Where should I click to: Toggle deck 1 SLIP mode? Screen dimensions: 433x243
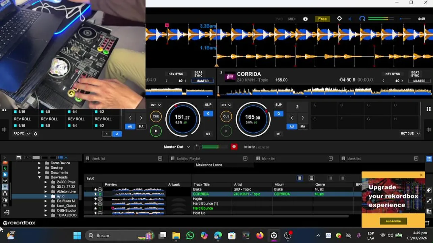tap(208, 105)
